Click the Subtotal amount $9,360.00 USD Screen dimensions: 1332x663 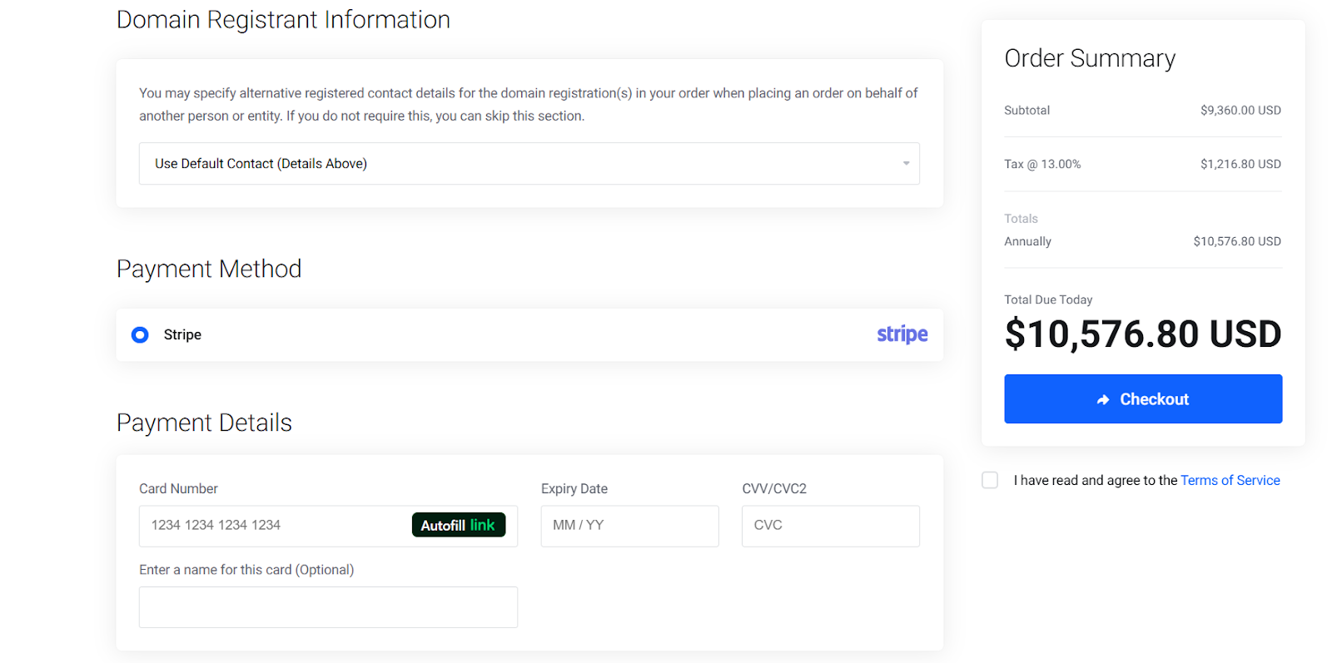(1240, 110)
